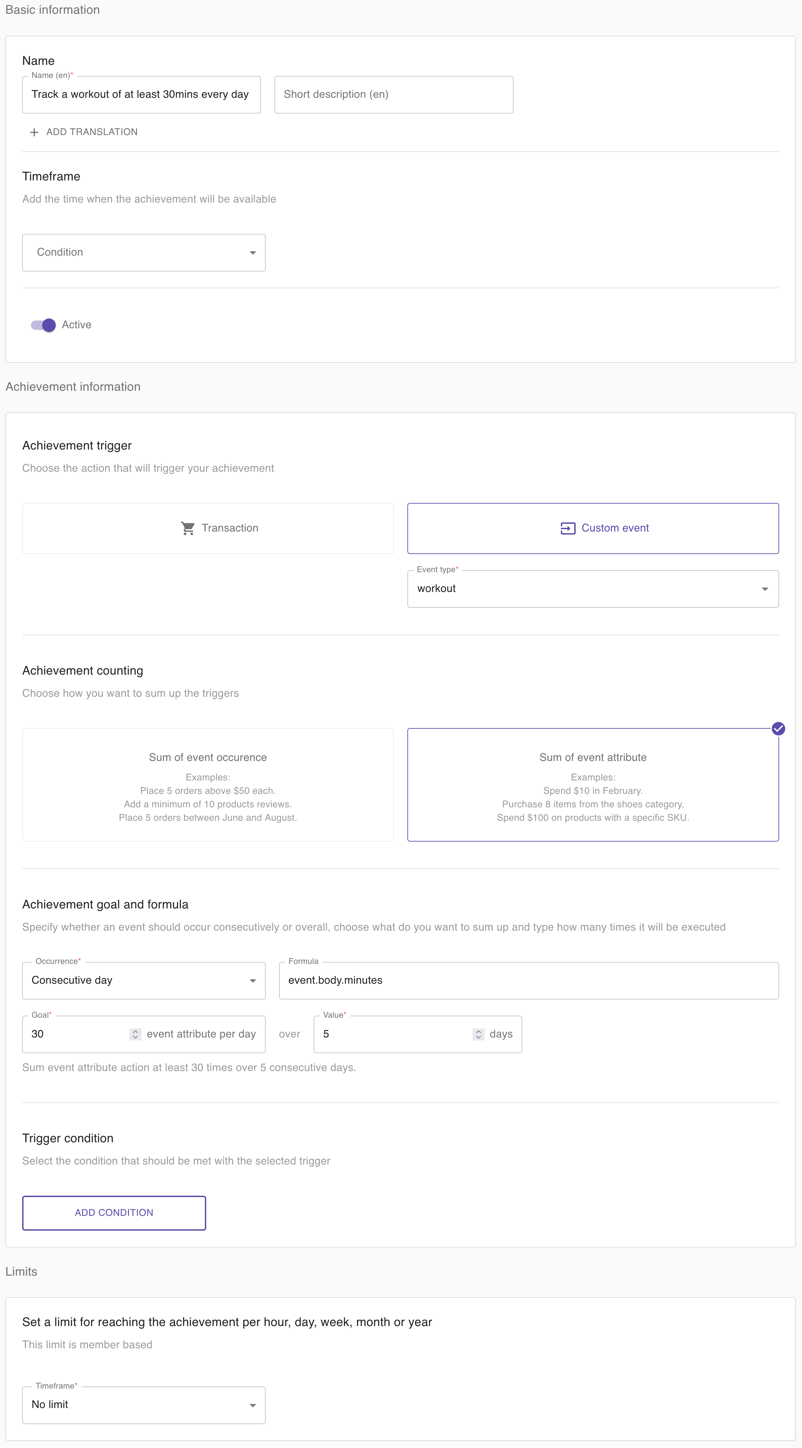Choose the Custom event trigger option
802x1448 pixels.
click(593, 528)
